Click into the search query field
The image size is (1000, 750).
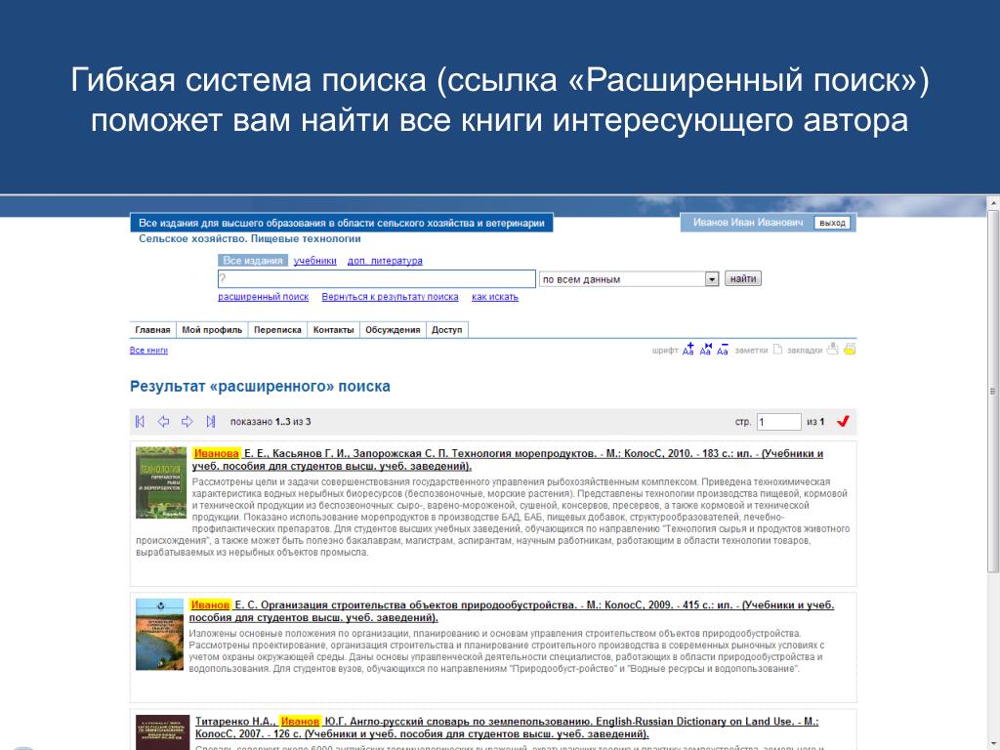point(376,278)
